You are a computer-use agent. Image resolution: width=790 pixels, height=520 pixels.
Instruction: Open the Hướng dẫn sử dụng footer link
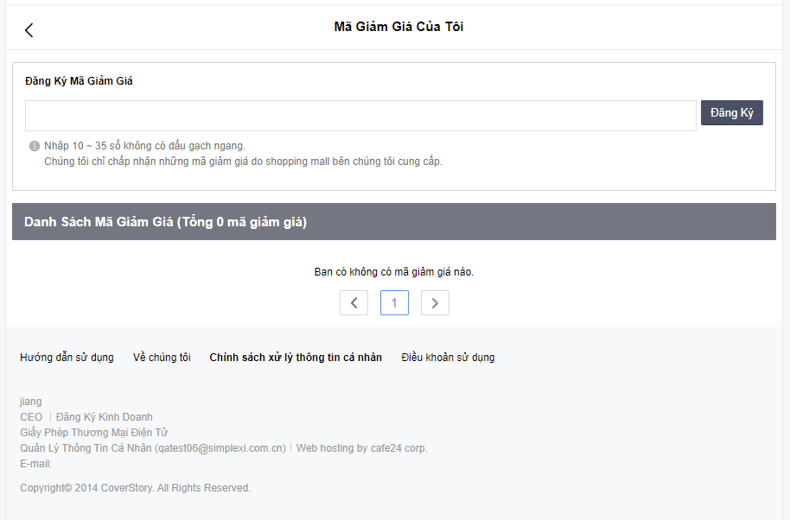coord(67,358)
